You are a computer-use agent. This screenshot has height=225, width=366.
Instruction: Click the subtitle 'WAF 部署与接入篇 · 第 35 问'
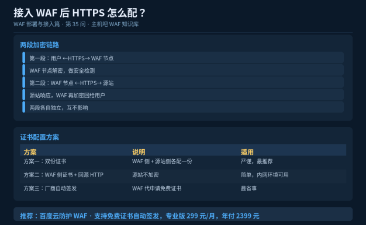tap(50, 24)
